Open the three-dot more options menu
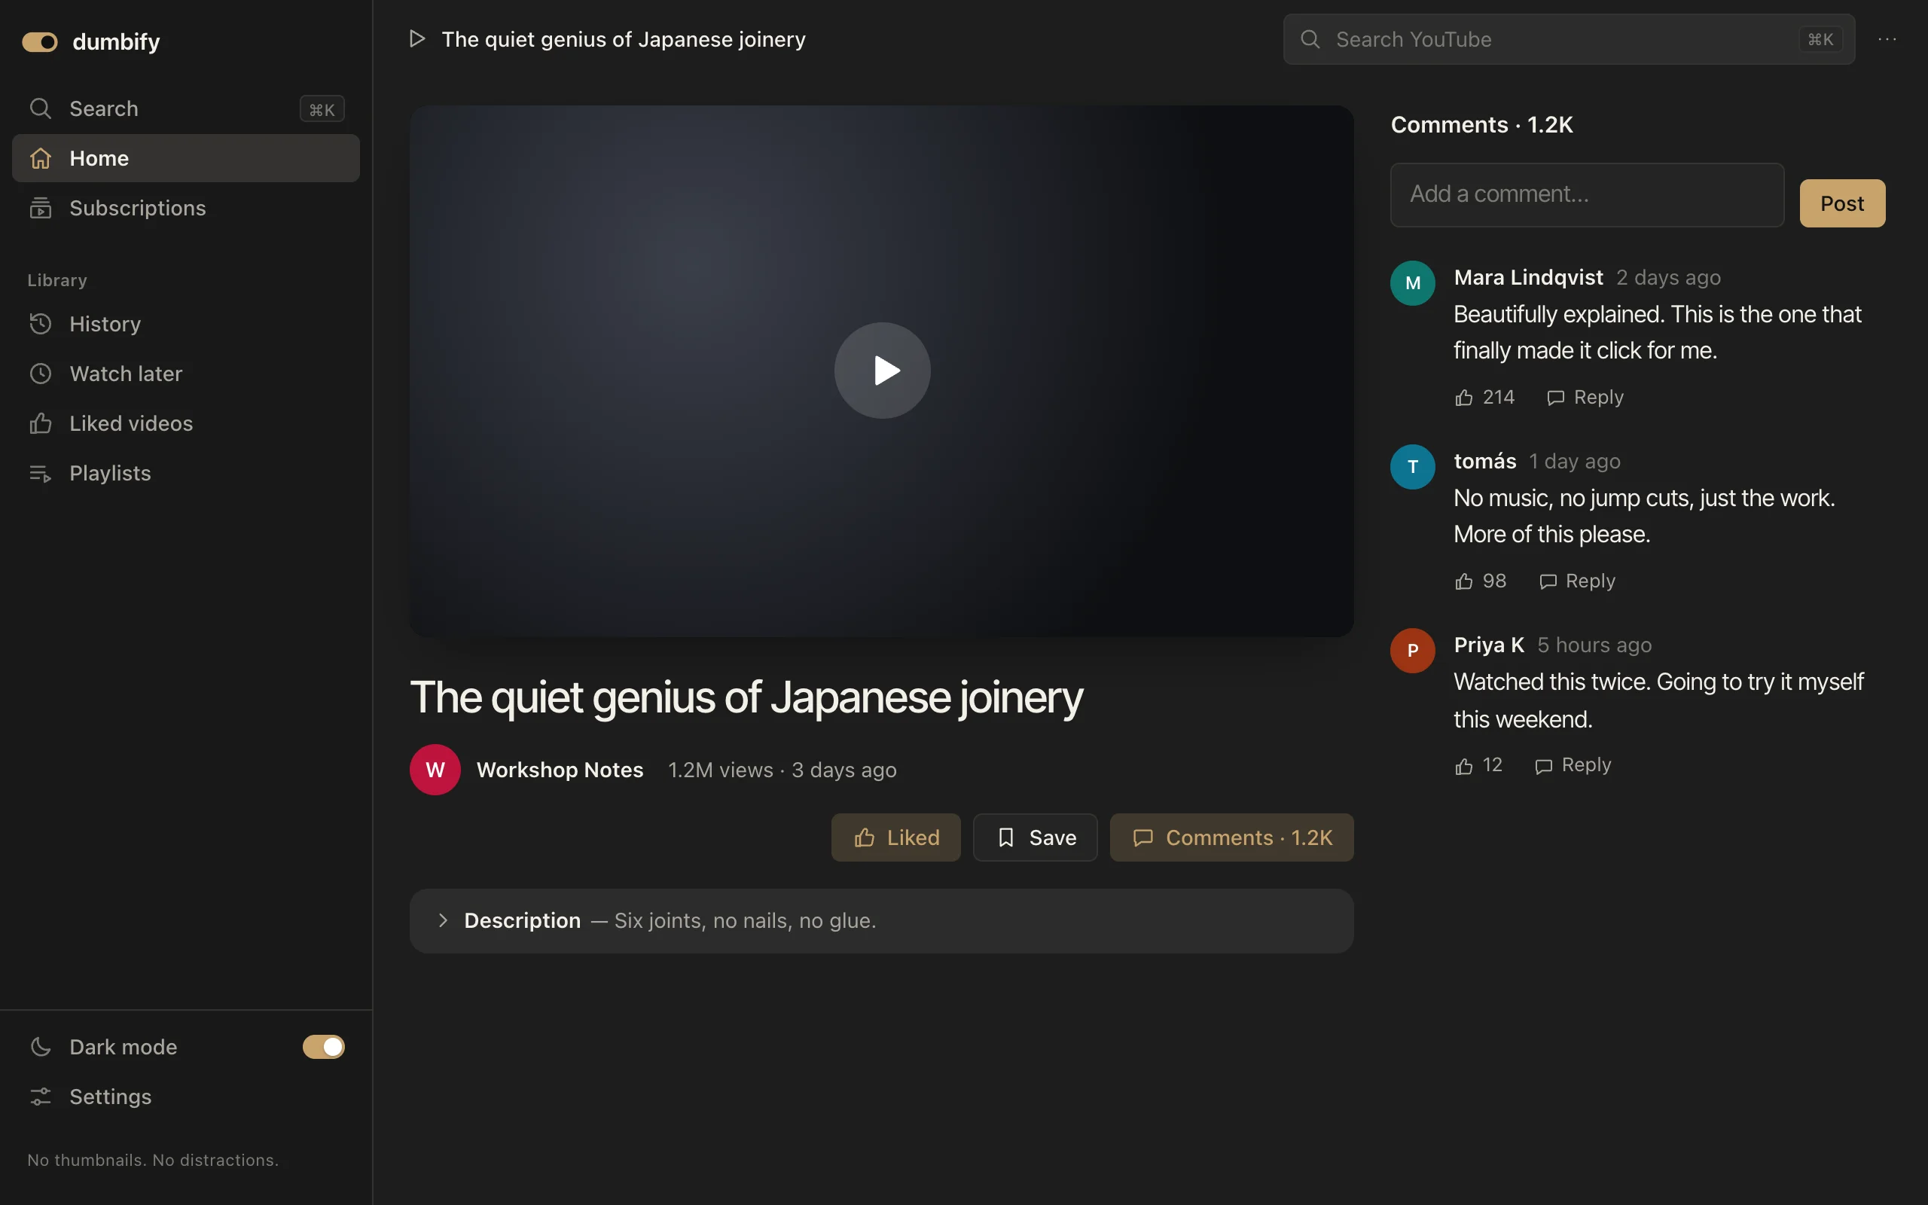The height and width of the screenshot is (1205, 1928). pyautogui.click(x=1887, y=39)
